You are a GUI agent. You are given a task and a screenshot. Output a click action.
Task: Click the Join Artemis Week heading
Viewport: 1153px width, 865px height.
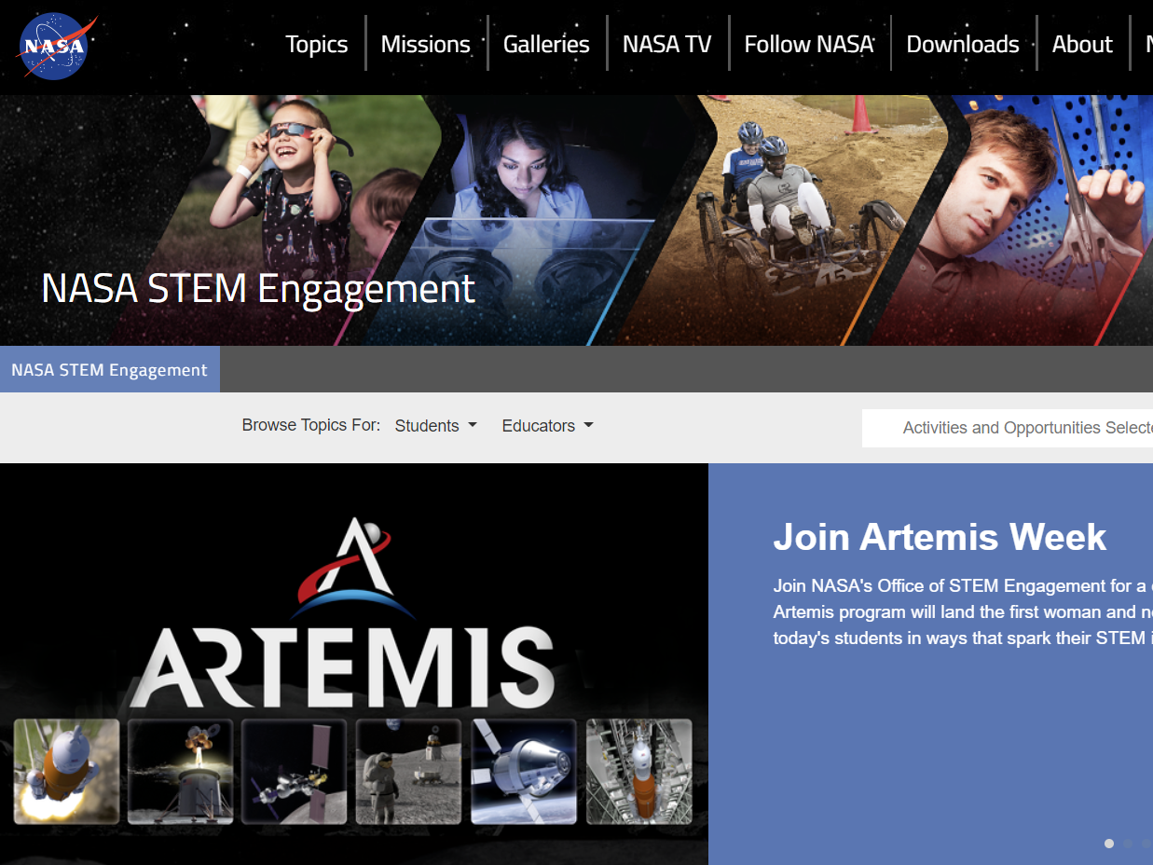[940, 537]
